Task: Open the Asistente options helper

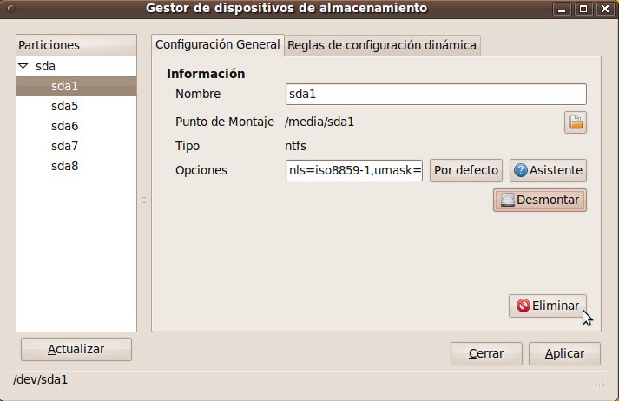Action: pos(548,170)
